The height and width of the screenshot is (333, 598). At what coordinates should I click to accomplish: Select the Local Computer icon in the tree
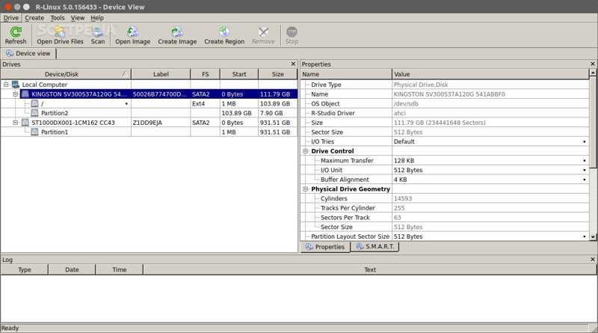tap(16, 85)
